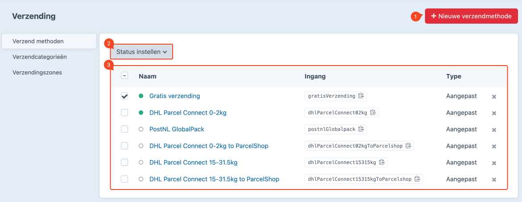Delete DHL Parcel Connect 15-31.5kg to ParcelShop
This screenshot has height=202, width=522.
click(494, 180)
